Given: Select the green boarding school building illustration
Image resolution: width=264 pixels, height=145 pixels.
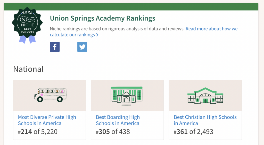Looking at the screenshot, I should click(x=127, y=96).
